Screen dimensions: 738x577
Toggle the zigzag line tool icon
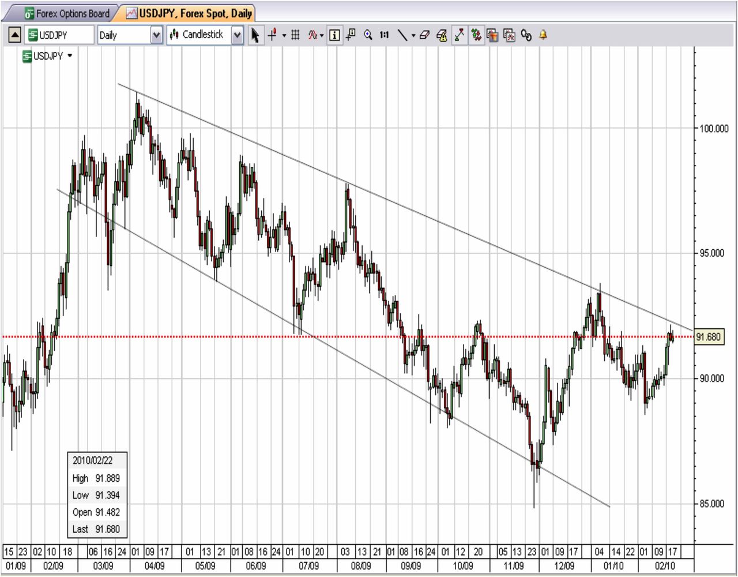pyautogui.click(x=460, y=35)
